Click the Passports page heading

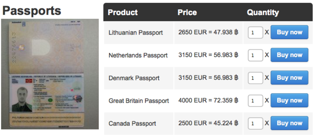(32, 11)
